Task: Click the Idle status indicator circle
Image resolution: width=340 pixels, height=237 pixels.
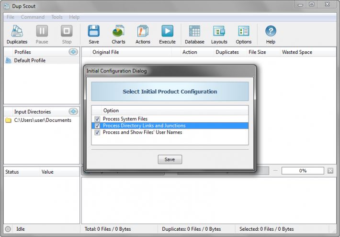Action: pos(8,229)
